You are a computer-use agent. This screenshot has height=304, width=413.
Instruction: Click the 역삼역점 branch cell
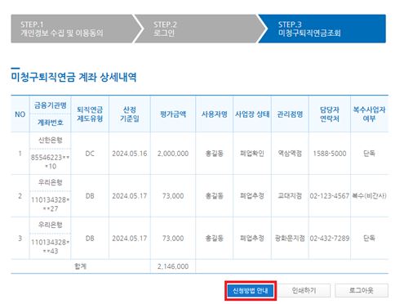point(290,154)
